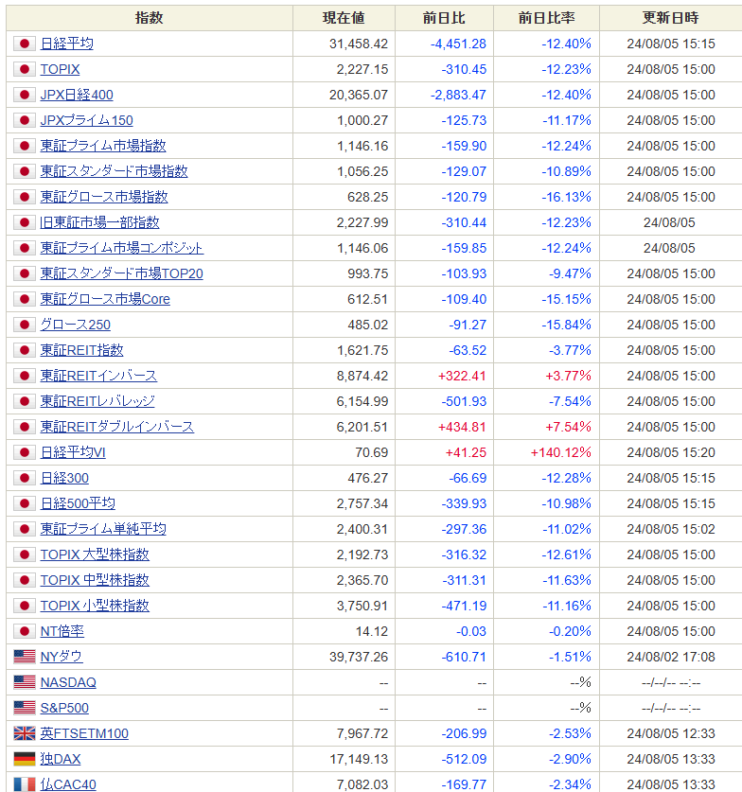Open the 英FTSETM100 link
Image resolution: width=742 pixels, height=792 pixels.
click(84, 733)
